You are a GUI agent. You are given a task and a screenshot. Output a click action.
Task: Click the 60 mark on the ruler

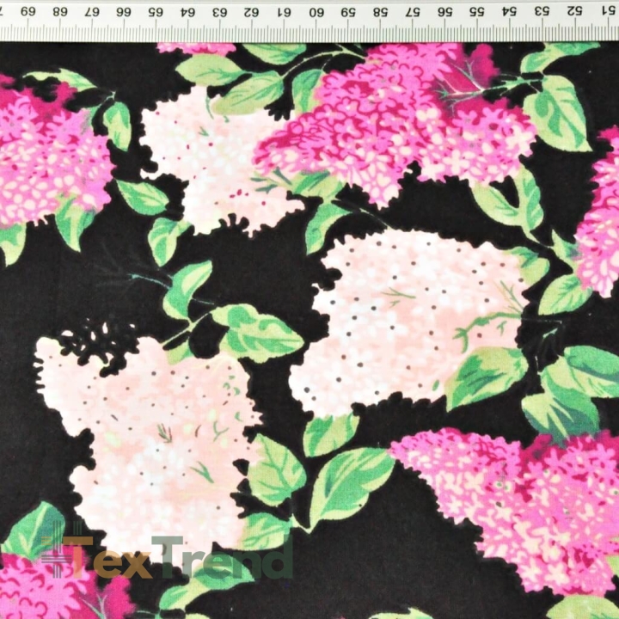316,13
